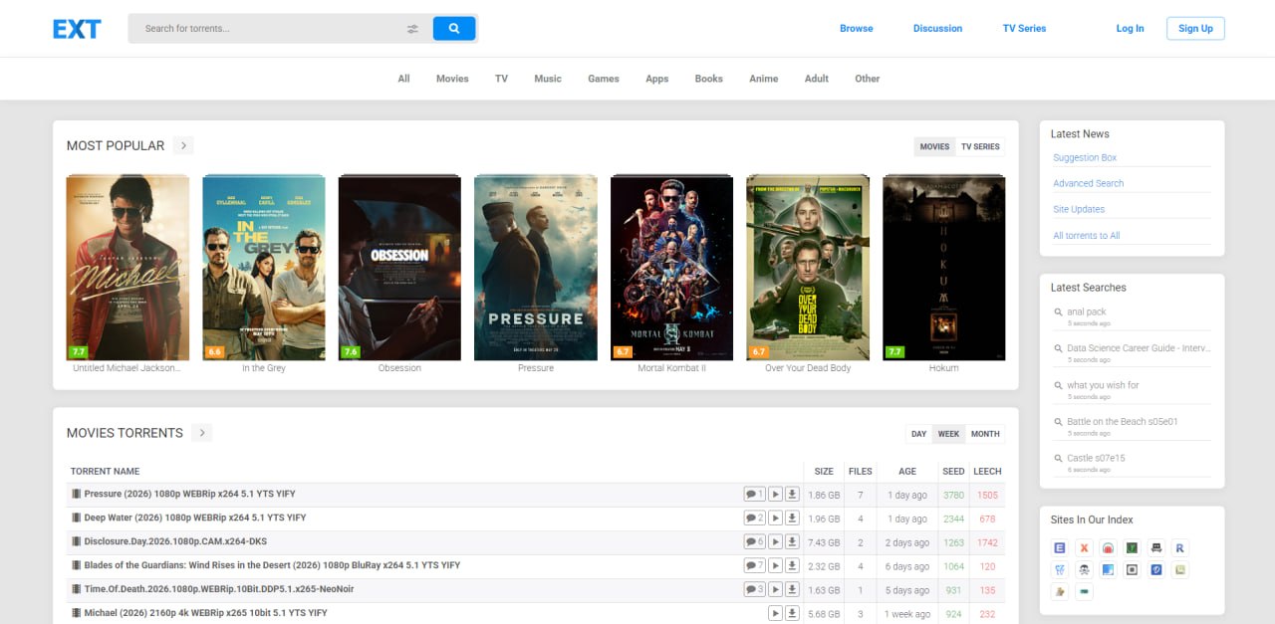
Task: Open comments for Disclosure.Day CAM torrent
Action: [x=754, y=541]
